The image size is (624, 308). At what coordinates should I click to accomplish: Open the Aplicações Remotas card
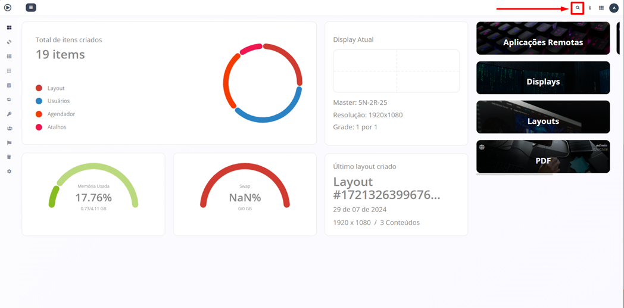pos(542,39)
